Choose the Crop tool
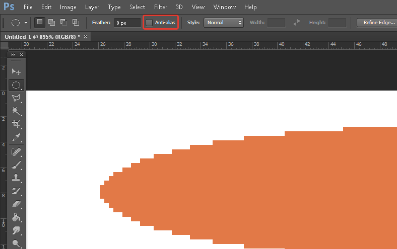Screen dimensions: 397x249 [16, 124]
